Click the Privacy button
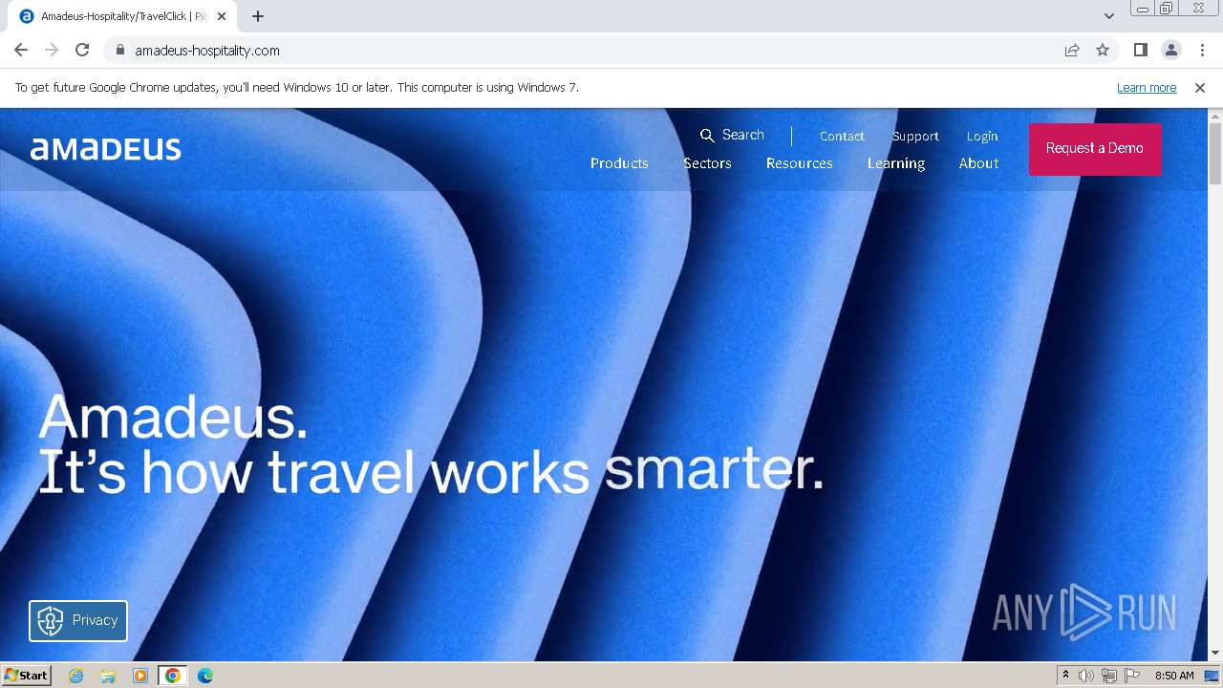Image resolution: width=1223 pixels, height=688 pixels. [x=78, y=621]
